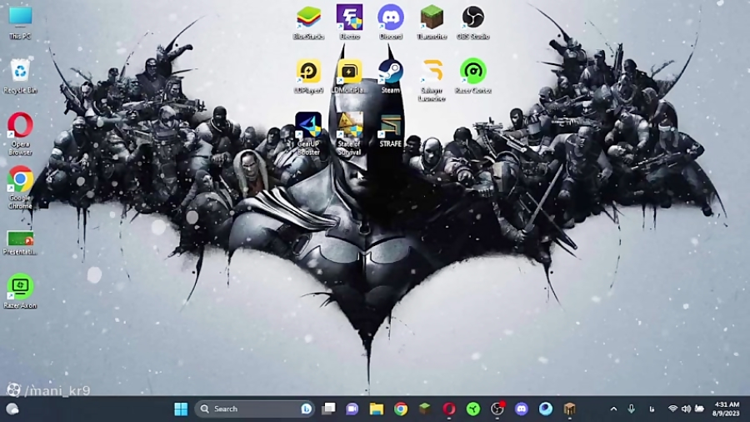Select the Opera Browser desktop shortcut
The image size is (750, 422).
20,133
